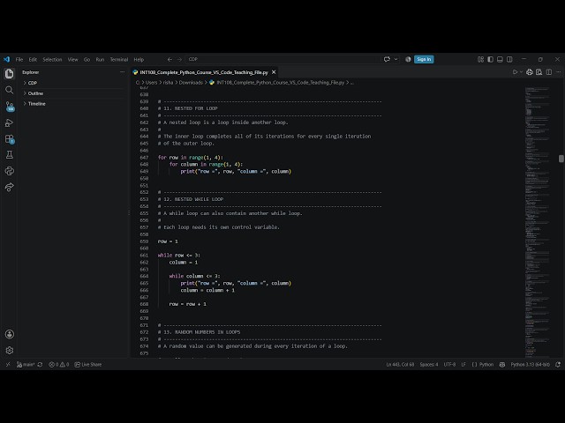
Task: Click the globe icon beside Sign In
Action: (408, 59)
